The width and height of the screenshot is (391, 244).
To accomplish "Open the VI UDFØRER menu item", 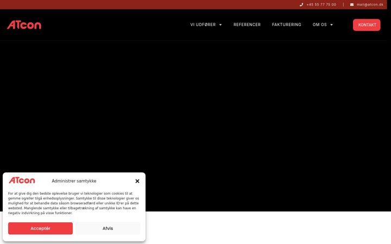I will click(x=203, y=24).
